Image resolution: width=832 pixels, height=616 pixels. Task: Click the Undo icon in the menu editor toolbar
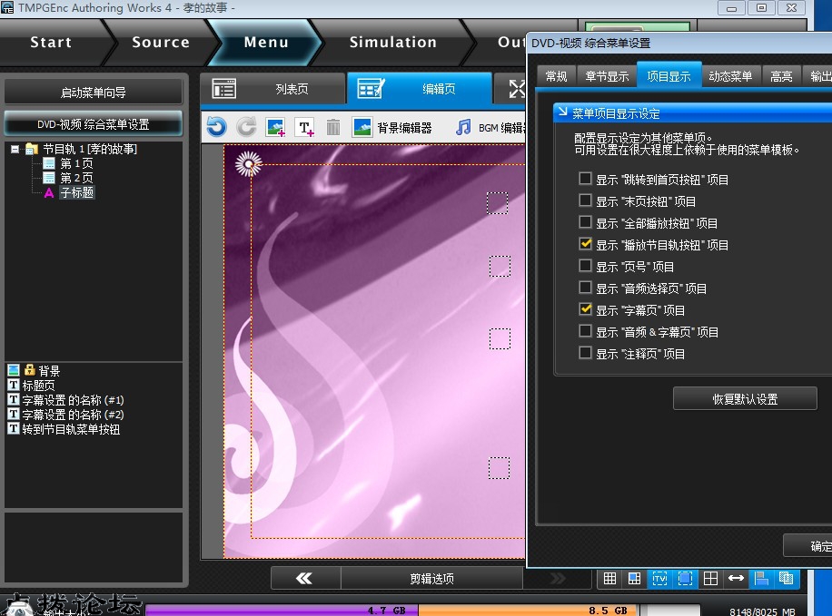tap(216, 127)
